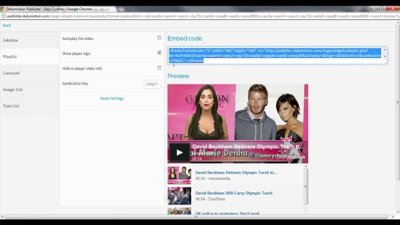400x225 pixels.
Task: Click the Syndication Key input field
Action: coord(152,84)
